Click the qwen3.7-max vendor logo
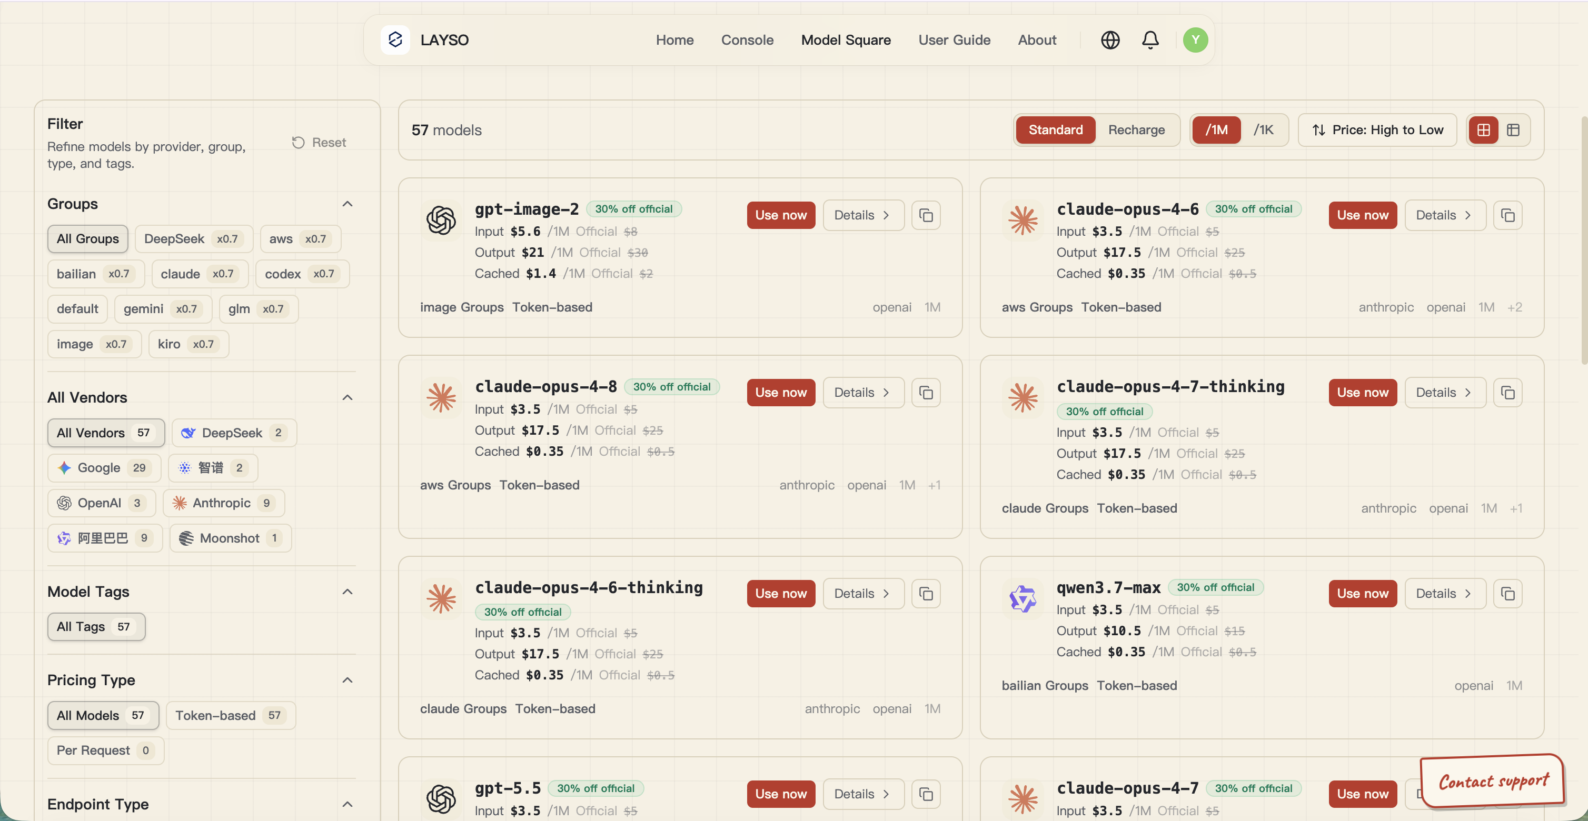 [x=1024, y=598]
